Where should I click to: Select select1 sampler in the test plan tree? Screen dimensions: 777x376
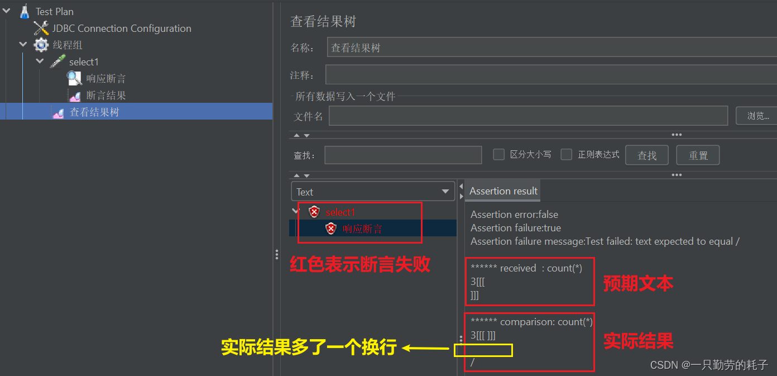(x=84, y=62)
